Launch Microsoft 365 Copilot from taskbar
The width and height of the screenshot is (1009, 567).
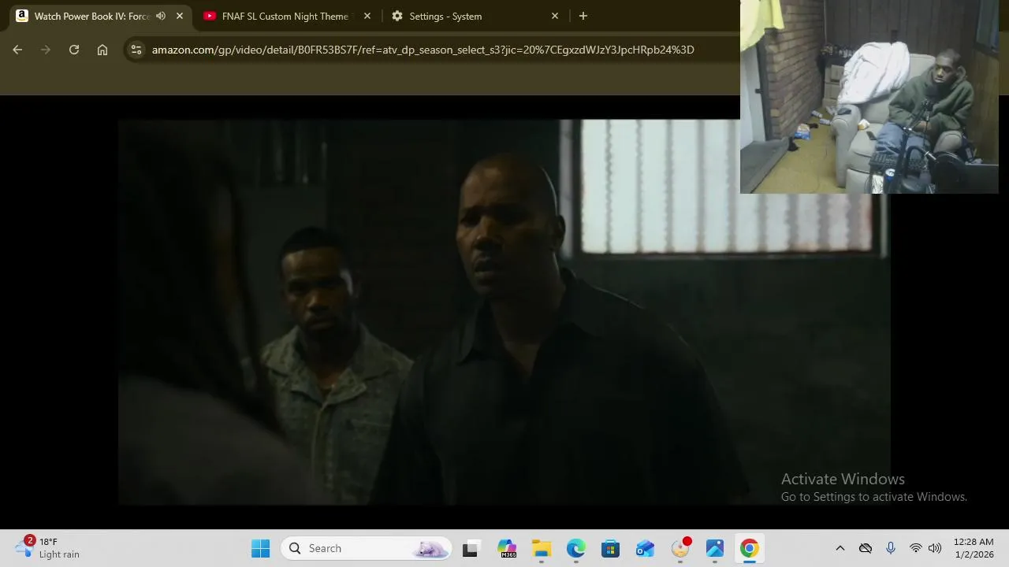tap(507, 548)
